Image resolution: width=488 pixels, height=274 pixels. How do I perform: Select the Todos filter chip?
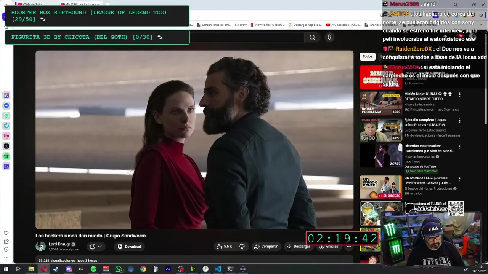368,56
